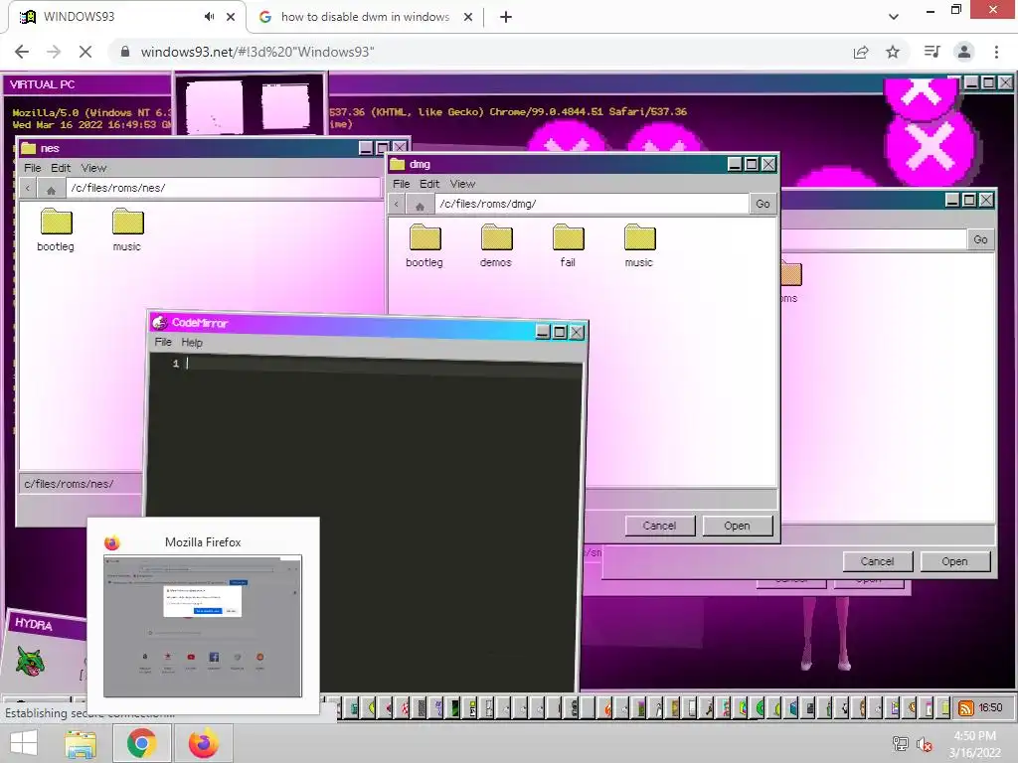Open Edit menu in the dmg window
Screen dimensions: 1018x763
tap(429, 184)
